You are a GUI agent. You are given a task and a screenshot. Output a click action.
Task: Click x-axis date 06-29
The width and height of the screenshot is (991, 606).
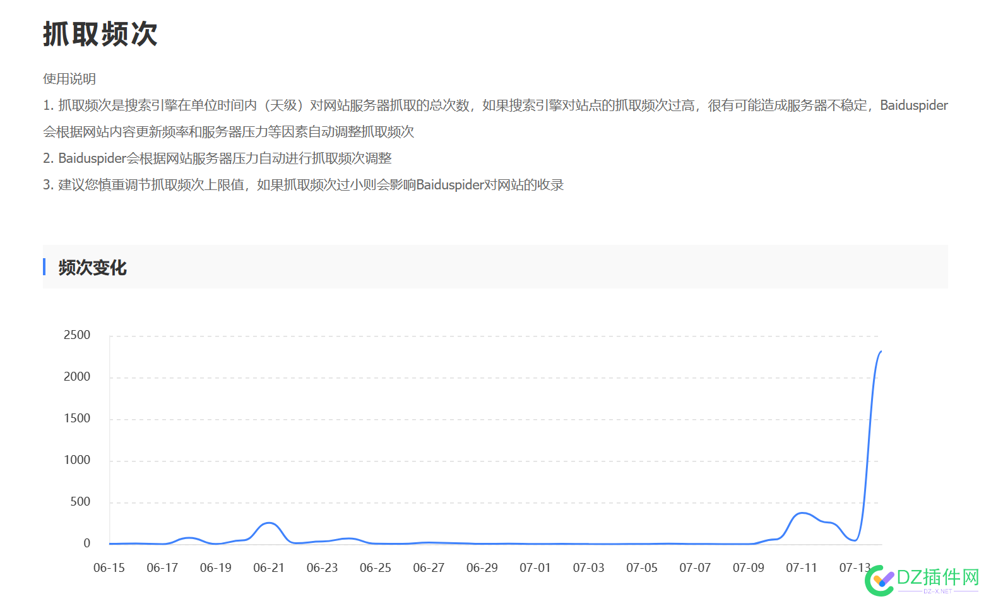[482, 568]
